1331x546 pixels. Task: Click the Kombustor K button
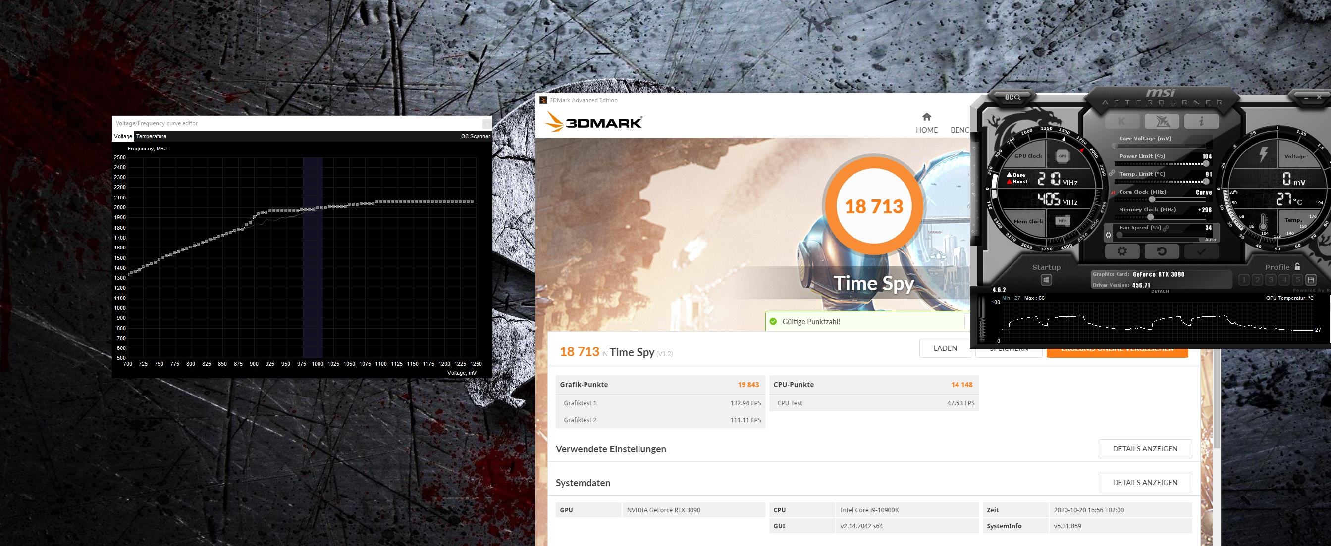pos(1122,122)
